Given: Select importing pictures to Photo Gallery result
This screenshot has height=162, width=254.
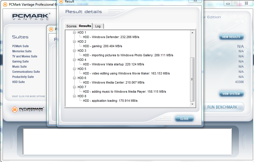Looking at the screenshot, I should [x=128, y=55].
